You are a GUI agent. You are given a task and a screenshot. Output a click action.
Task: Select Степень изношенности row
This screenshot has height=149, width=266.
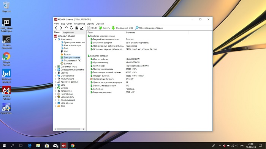(109, 86)
